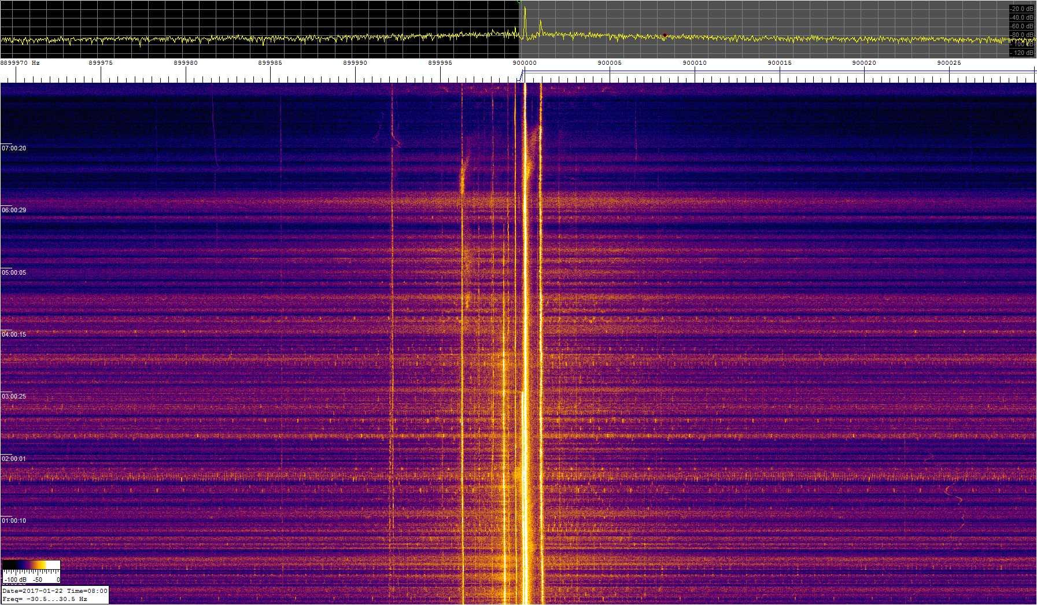Image resolution: width=1037 pixels, height=605 pixels.
Task: Click the leftmost frequency label ending in Hz
Action: 20,63
